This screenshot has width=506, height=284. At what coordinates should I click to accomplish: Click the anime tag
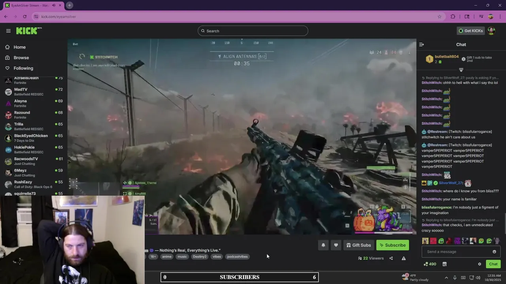(167, 257)
